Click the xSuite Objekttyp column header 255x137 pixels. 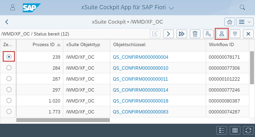click(87, 45)
